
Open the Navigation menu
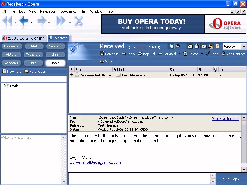tap(48, 11)
